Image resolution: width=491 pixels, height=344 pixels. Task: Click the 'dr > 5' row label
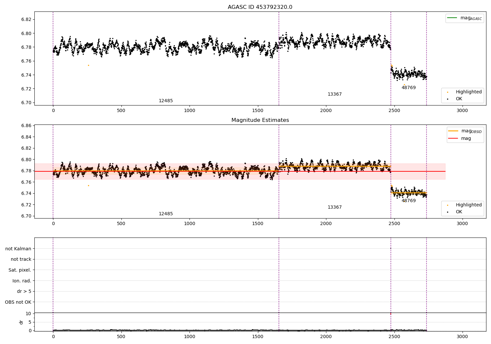point(24,292)
